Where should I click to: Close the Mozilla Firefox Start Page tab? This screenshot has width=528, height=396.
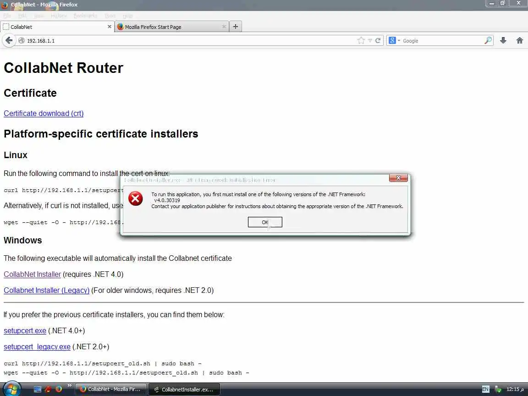(x=224, y=27)
